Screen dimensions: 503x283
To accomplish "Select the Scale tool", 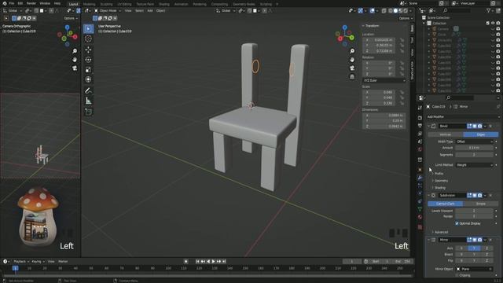I will [x=88, y=70].
